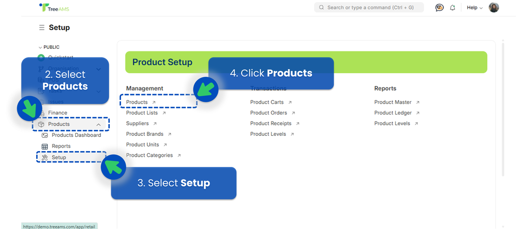Click the Reports table icon in sidebar
The image size is (521, 229).
click(45, 147)
